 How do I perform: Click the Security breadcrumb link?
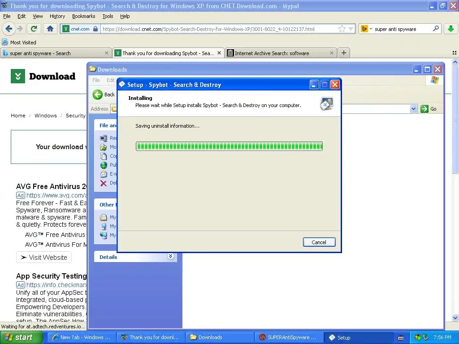point(75,116)
